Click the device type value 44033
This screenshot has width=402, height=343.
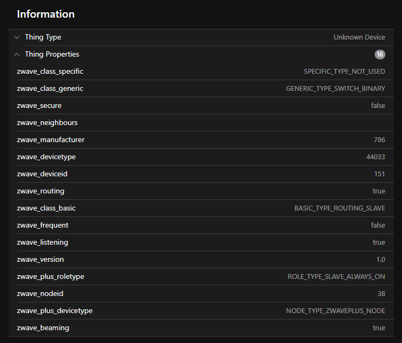375,157
